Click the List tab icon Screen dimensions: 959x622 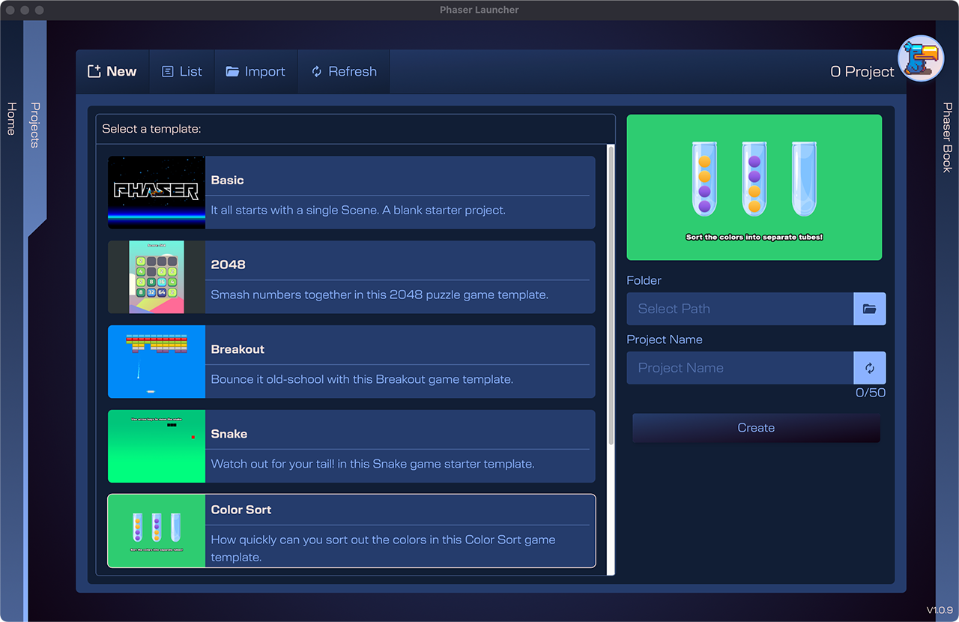(168, 71)
